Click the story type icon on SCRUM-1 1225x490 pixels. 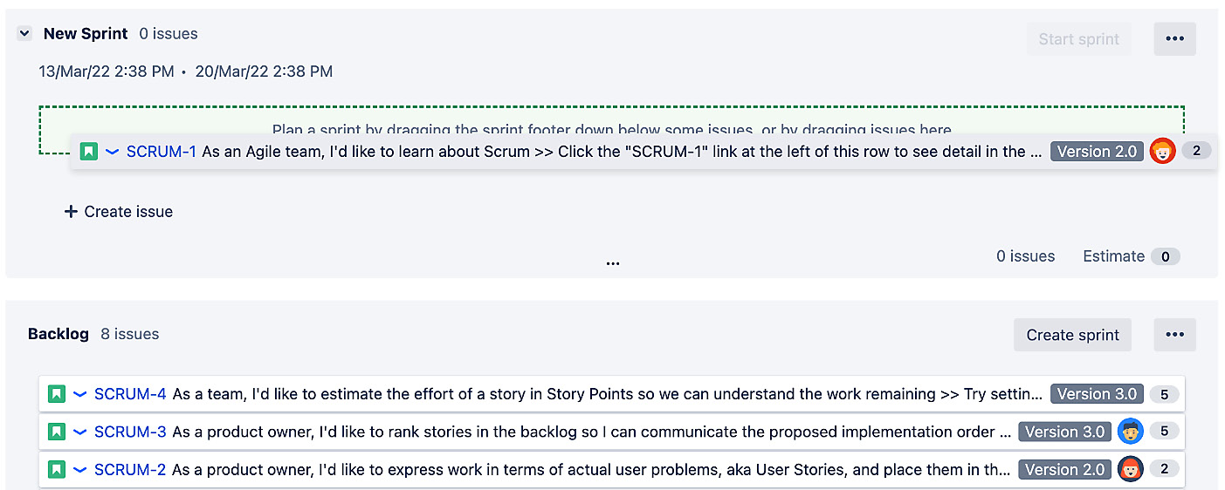88,151
